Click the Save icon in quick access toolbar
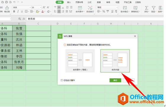Viewport: 166px width, 107px height. click(3, 2)
